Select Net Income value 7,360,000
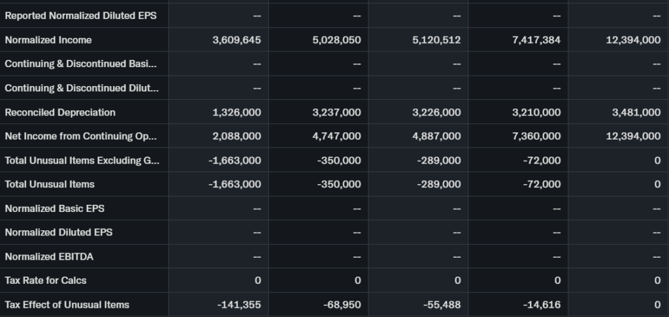The height and width of the screenshot is (317, 669). click(x=536, y=136)
